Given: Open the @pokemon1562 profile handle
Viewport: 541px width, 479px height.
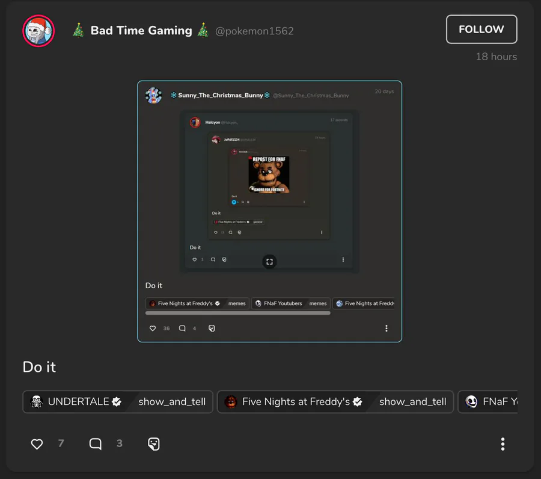Looking at the screenshot, I should point(254,31).
